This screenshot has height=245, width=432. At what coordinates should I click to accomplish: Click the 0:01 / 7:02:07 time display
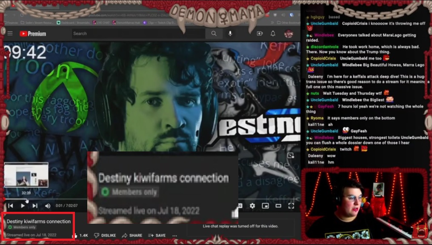[x=67, y=205]
